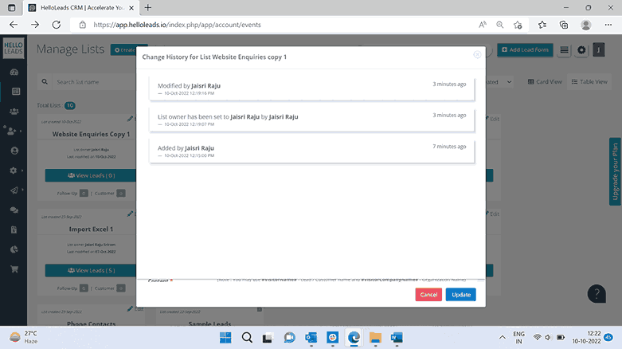Open the user profile avatar J

[x=599, y=50]
